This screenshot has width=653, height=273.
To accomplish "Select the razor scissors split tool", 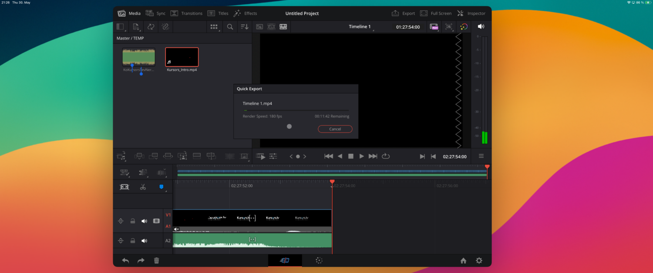I will click(143, 187).
